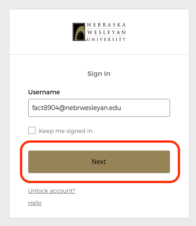Viewport: 196px width, 226px height.
Task: Click the Next button
Action: [x=99, y=162]
